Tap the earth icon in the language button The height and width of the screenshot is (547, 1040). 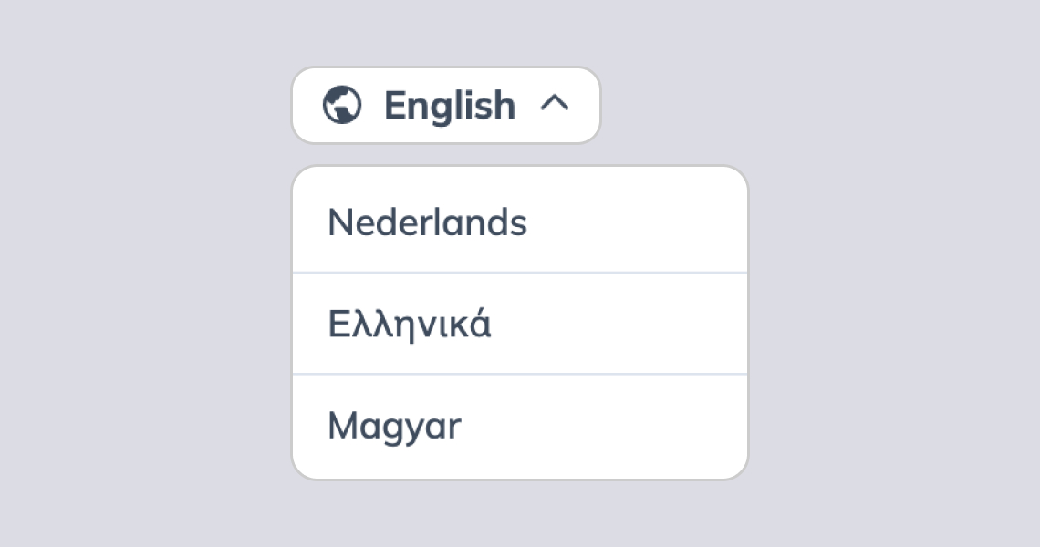coord(342,105)
